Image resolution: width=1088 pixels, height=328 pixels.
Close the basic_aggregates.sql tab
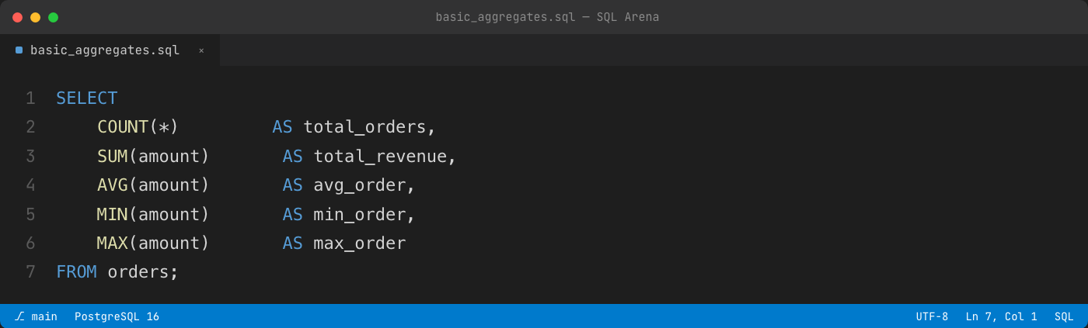point(201,50)
